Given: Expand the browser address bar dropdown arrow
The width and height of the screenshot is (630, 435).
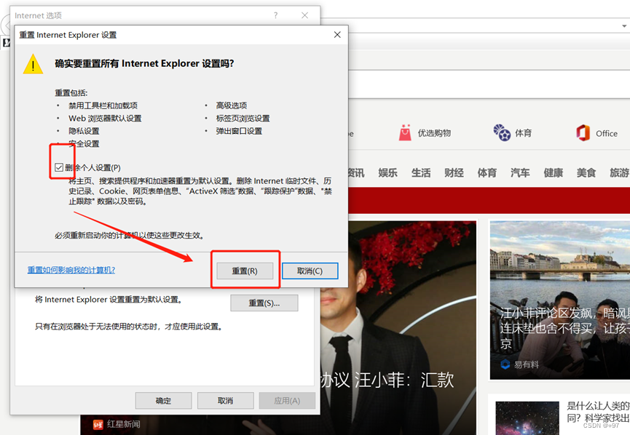Looking at the screenshot, I should (625, 26).
